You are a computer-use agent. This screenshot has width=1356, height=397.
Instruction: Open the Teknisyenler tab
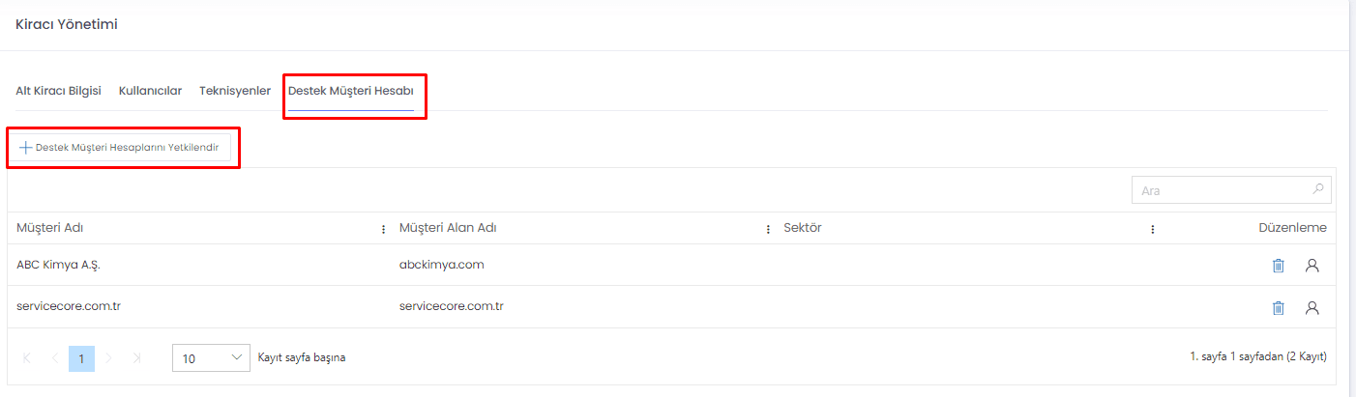[235, 91]
